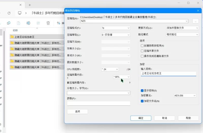
Task: Open the memory usage dropdown showing 80%
Action: point(122,77)
